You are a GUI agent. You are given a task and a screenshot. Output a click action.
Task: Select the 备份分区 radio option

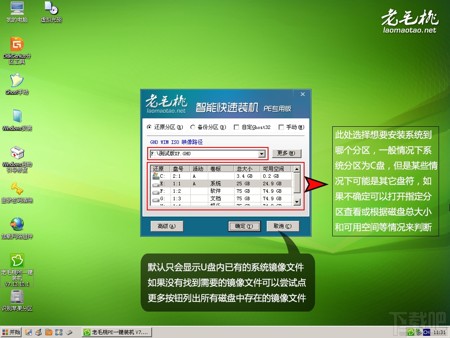tap(192, 127)
